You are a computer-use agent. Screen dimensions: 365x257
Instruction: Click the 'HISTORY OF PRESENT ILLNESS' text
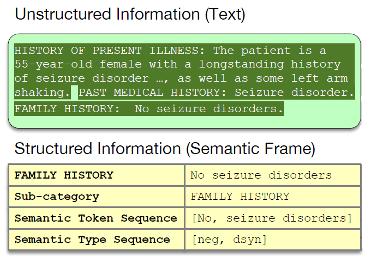pos(106,51)
